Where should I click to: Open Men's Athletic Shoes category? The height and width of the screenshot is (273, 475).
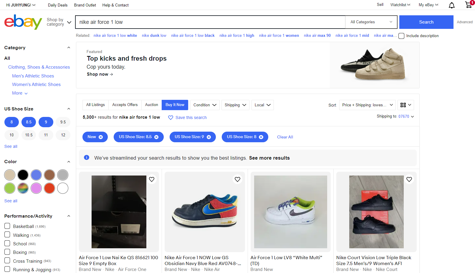[33, 76]
